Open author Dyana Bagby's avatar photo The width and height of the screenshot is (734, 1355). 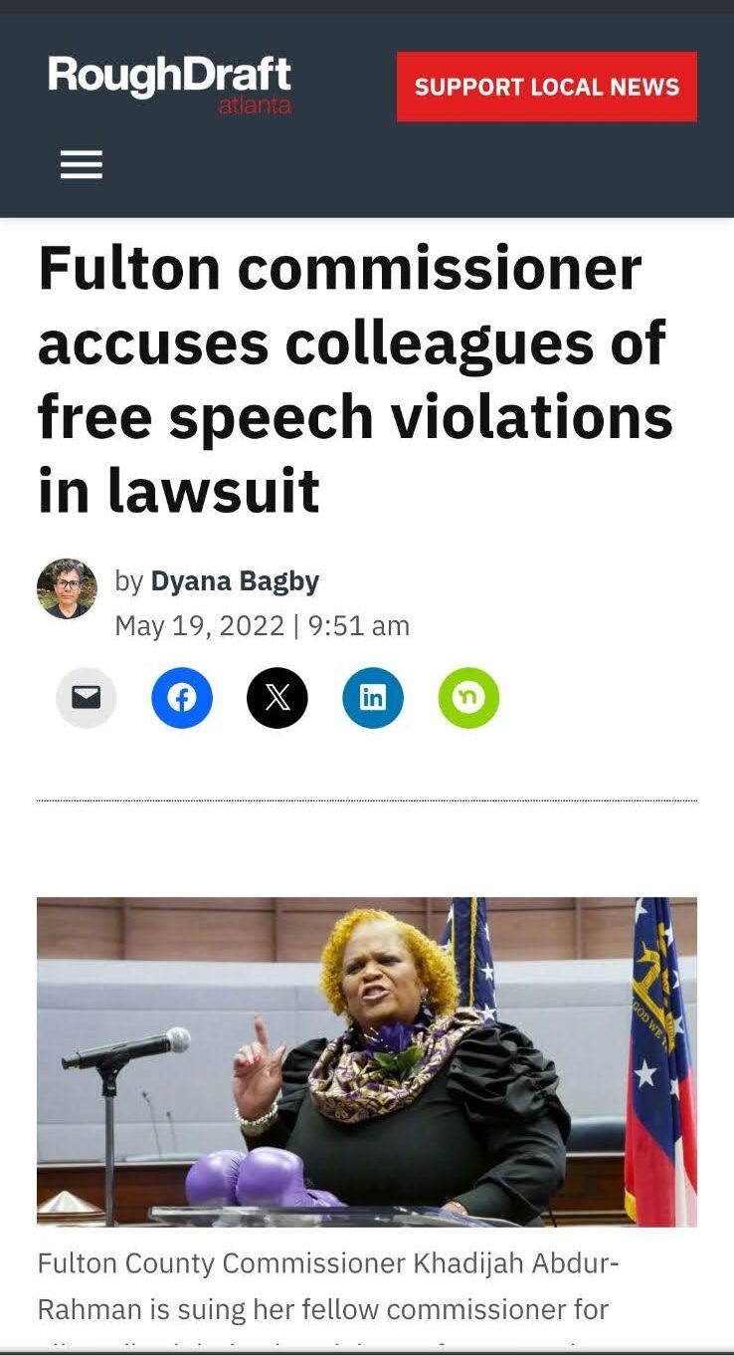click(x=68, y=588)
